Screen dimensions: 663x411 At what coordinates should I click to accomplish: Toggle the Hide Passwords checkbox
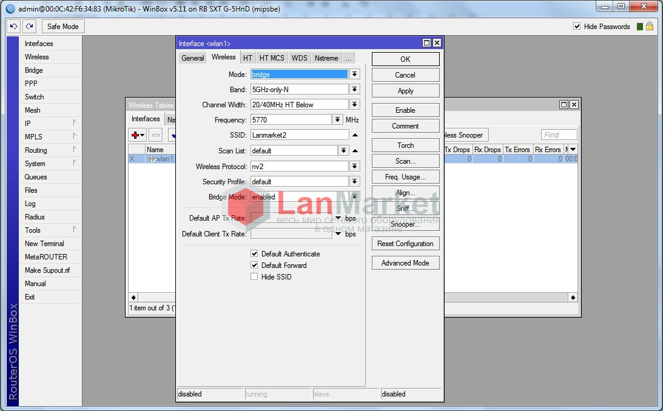tap(577, 27)
